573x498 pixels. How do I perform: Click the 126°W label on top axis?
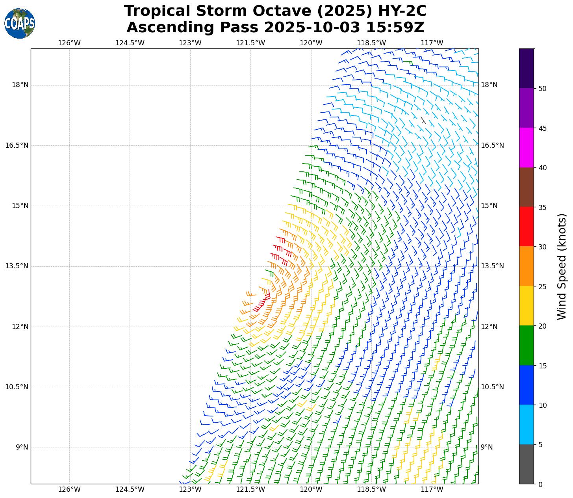tap(69, 43)
